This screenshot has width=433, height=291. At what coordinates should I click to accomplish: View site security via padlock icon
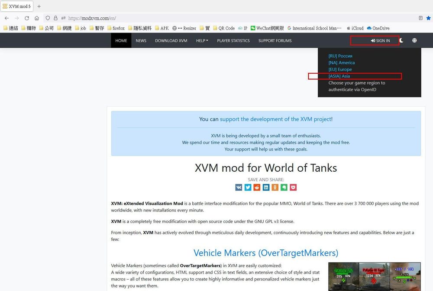click(55, 18)
